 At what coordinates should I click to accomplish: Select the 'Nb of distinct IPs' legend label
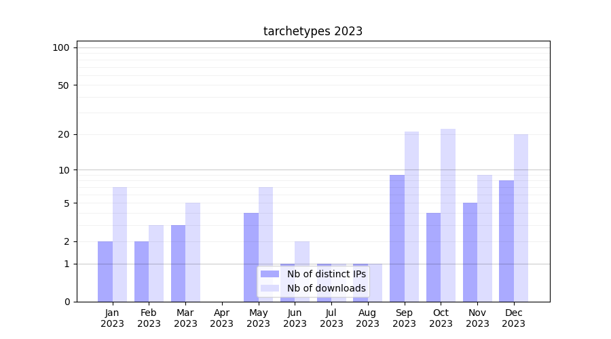(x=326, y=274)
